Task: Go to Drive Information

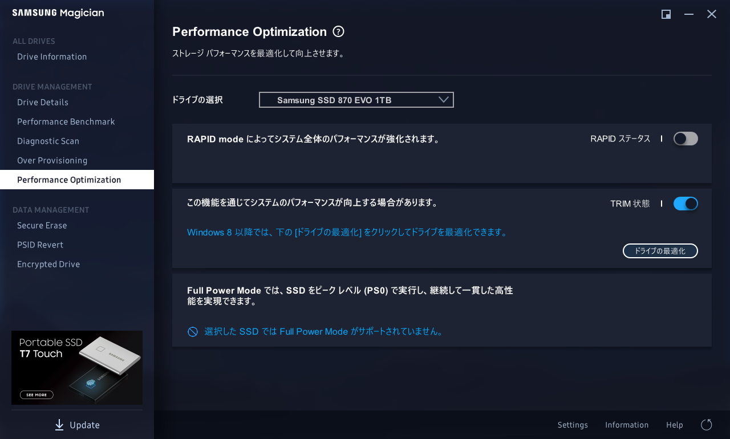Action: (52, 56)
